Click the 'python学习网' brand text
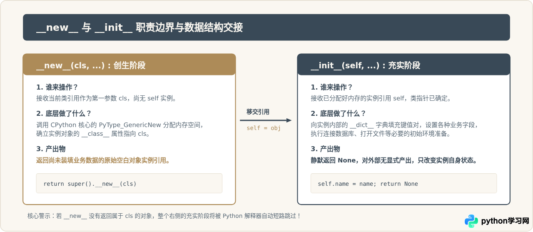533x232 pixels. coord(505,221)
